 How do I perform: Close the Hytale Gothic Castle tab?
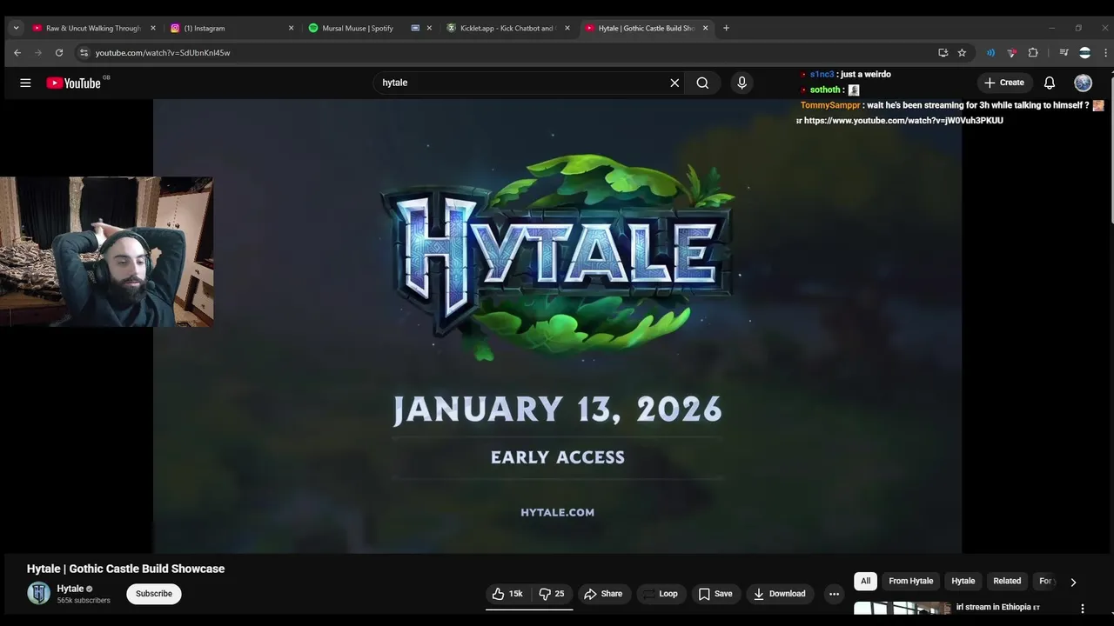point(706,28)
